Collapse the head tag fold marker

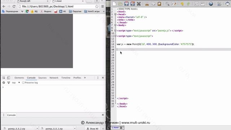point(115,14)
